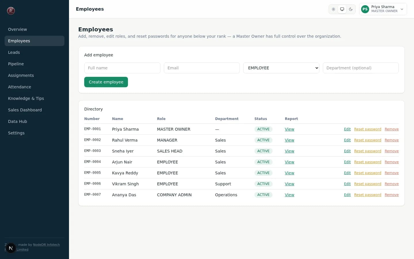
Task: Open the EMPLOYEE role dropdown
Action: (x=281, y=68)
